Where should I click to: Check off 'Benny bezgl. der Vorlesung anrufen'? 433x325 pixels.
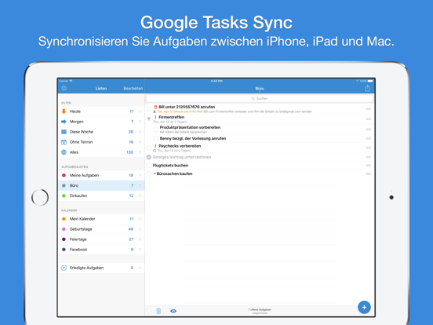click(x=156, y=138)
